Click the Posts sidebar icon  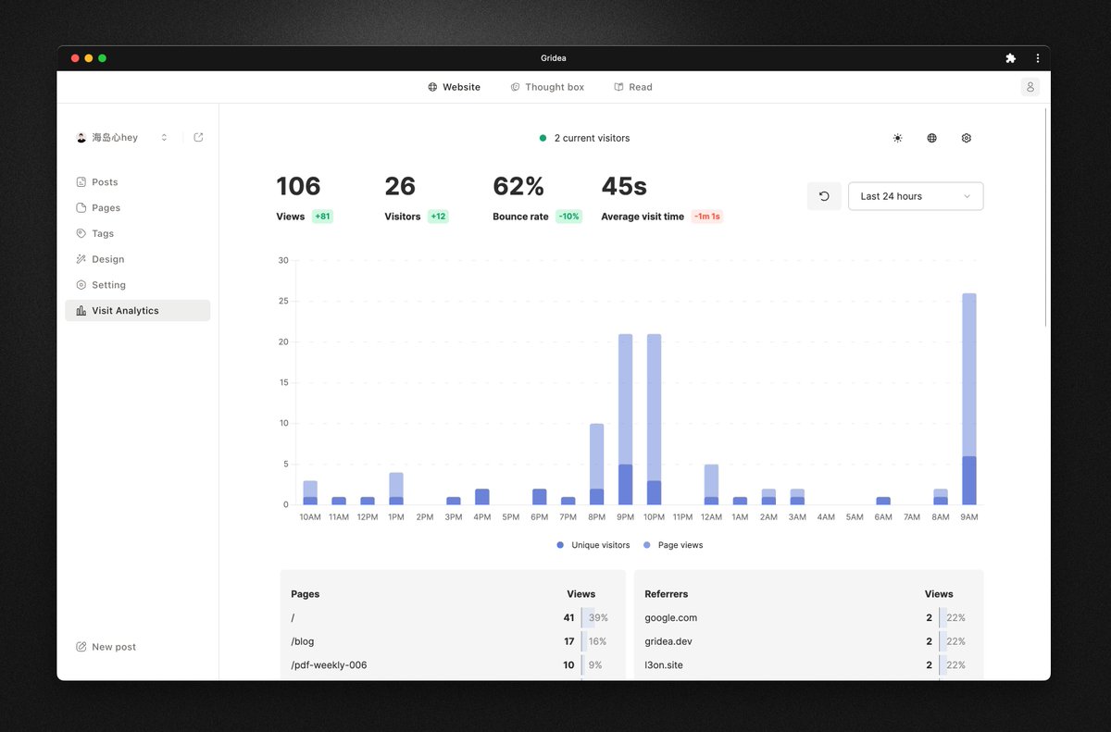[81, 182]
